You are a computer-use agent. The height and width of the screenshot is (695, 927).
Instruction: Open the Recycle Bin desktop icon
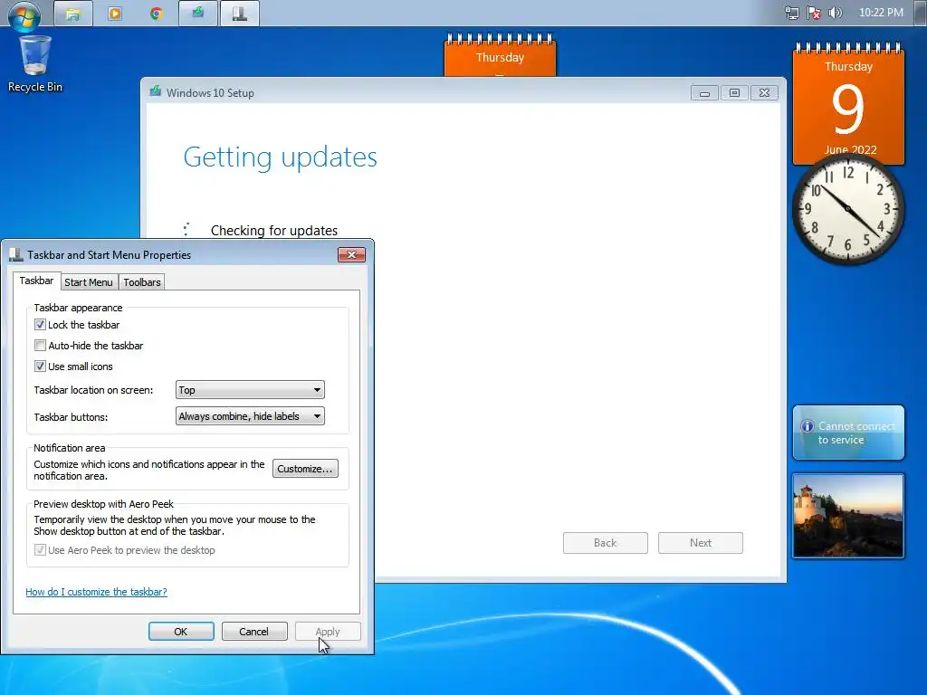[34, 64]
